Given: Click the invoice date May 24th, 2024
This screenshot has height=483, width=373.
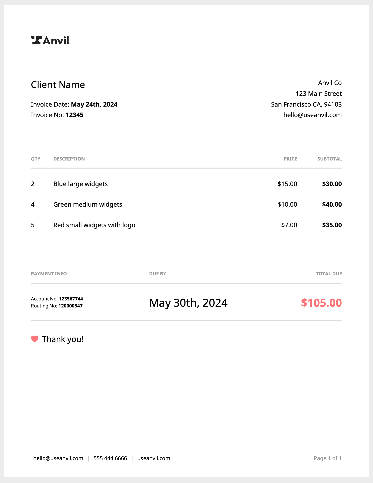Looking at the screenshot, I should (x=94, y=104).
